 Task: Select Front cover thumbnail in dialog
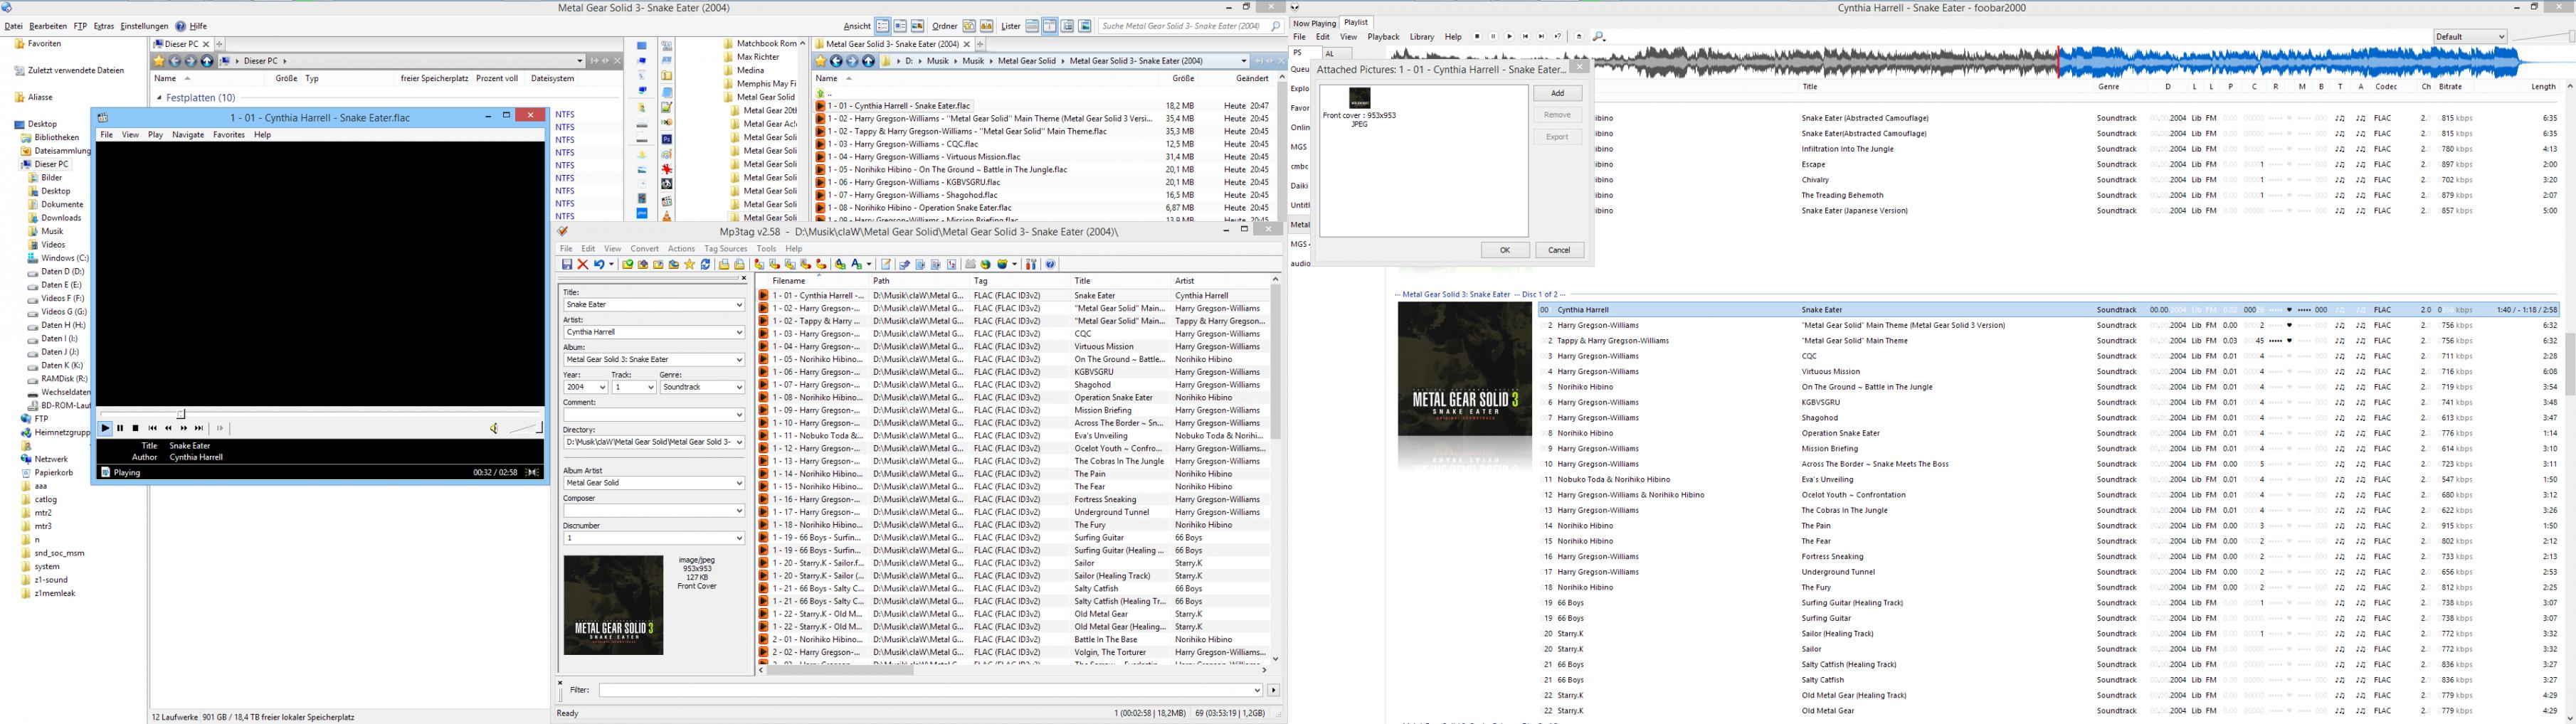click(x=1360, y=98)
